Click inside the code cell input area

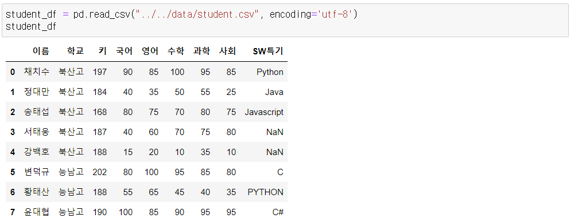click(285, 21)
